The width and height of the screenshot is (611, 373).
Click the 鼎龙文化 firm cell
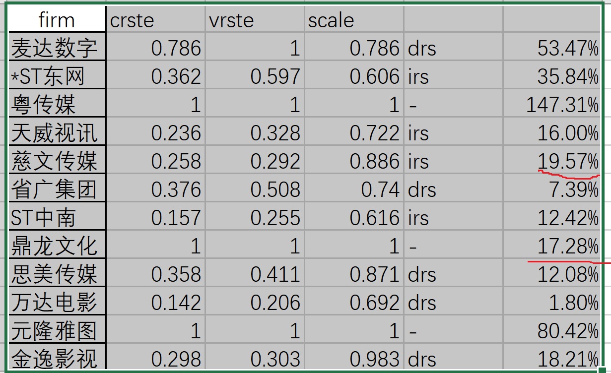(57, 246)
